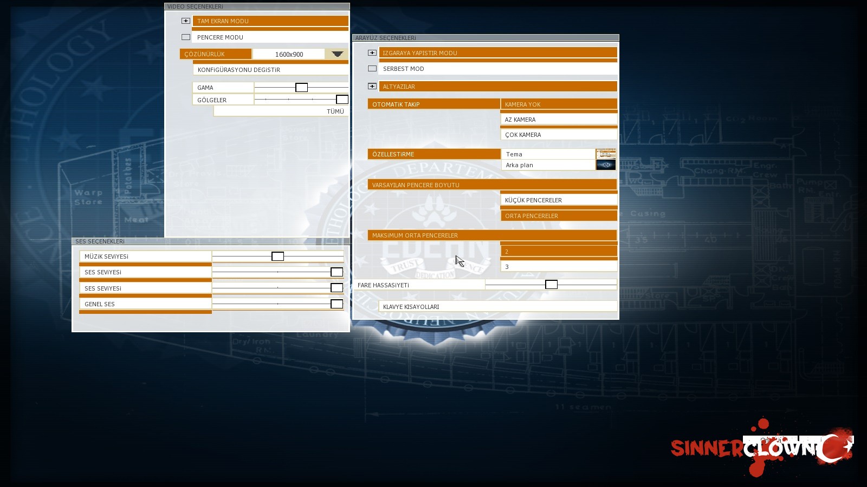Enable Pencere Modu checkbox

tap(186, 37)
